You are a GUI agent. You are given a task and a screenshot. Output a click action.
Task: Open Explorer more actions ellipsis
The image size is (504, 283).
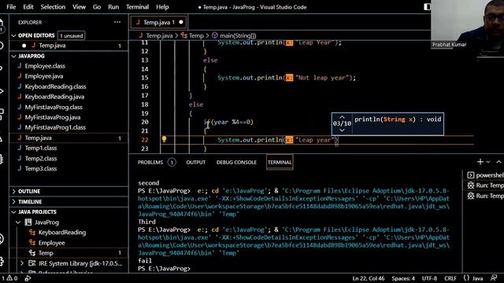pyautogui.click(x=117, y=22)
